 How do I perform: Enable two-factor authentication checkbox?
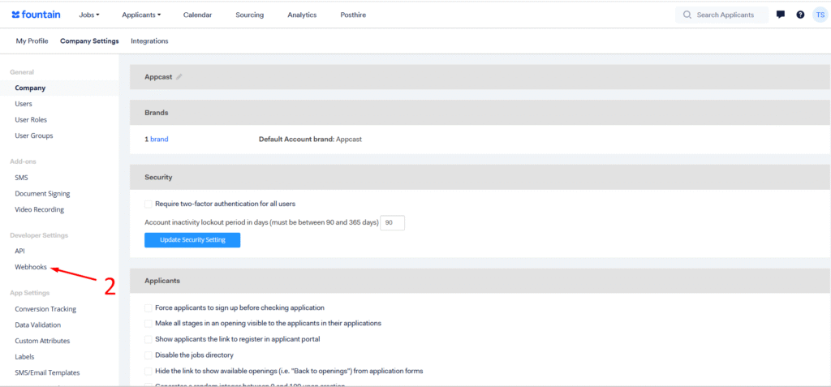tap(148, 204)
